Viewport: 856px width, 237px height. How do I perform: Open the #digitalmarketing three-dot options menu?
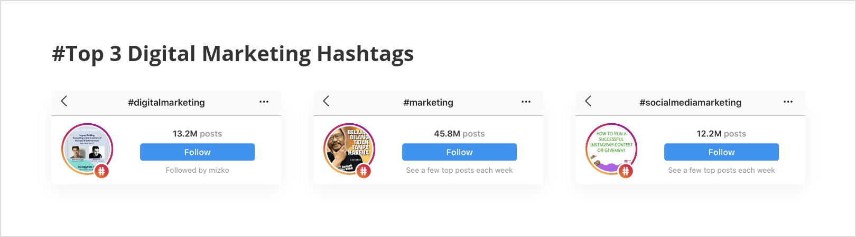[x=264, y=102]
